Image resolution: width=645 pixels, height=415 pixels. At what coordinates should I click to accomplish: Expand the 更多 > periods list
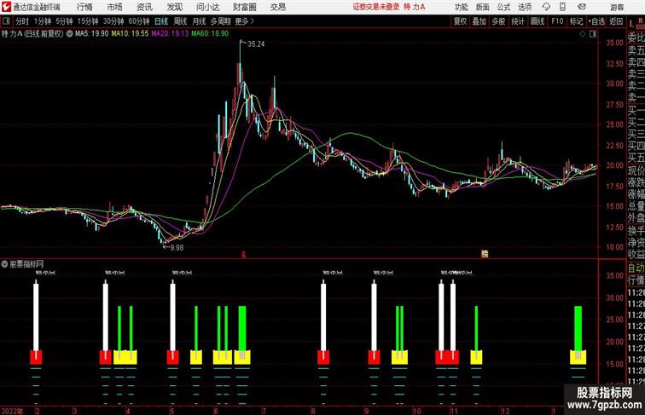[244, 21]
